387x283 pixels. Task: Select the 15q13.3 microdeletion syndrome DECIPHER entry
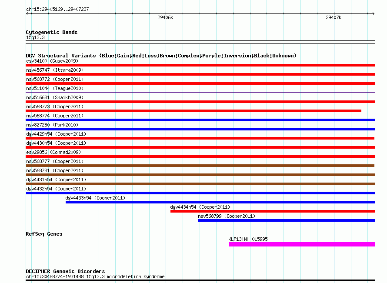click(95, 276)
